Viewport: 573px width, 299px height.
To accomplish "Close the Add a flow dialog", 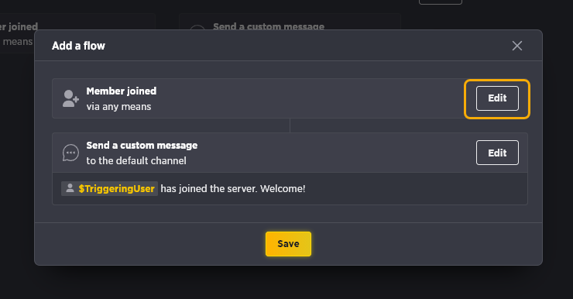I will coord(517,46).
